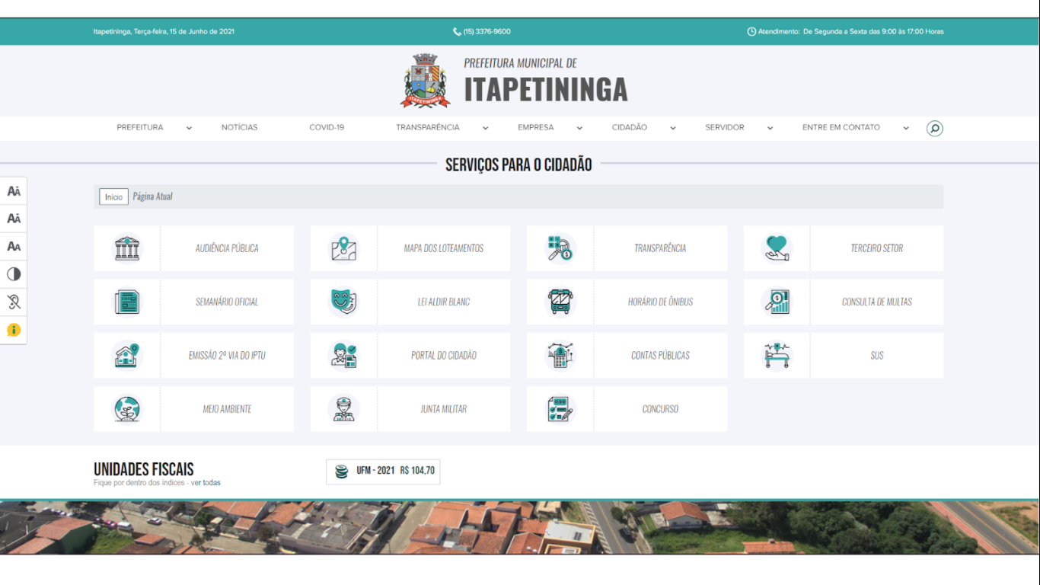Open the Entre em Contato menu item
This screenshot has height=585, width=1040.
pyautogui.click(x=841, y=127)
